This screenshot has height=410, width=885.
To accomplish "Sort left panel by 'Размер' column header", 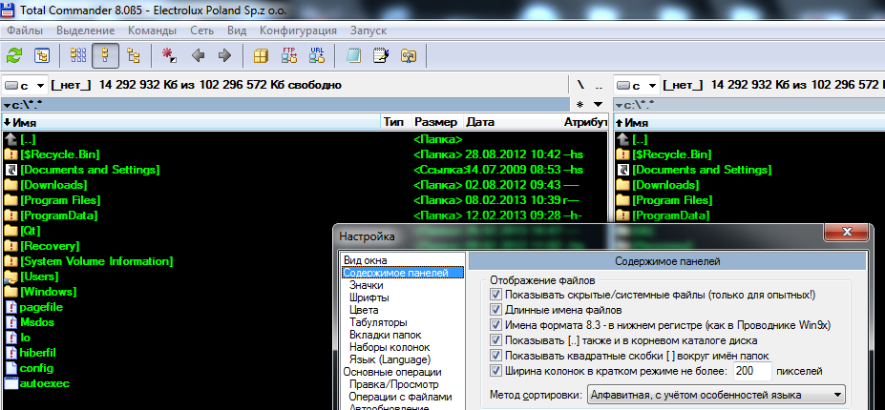I will [x=437, y=122].
